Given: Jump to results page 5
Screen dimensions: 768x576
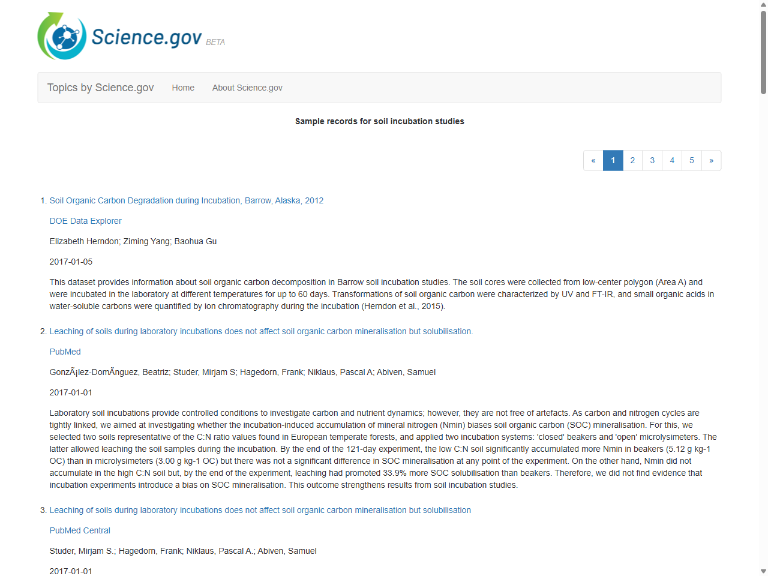Looking at the screenshot, I should point(692,160).
